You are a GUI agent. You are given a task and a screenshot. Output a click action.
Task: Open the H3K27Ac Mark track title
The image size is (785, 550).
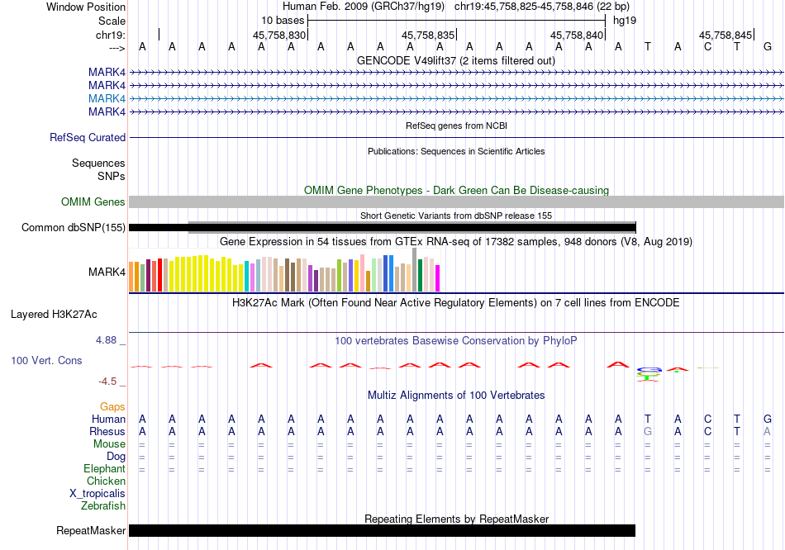[456, 303]
